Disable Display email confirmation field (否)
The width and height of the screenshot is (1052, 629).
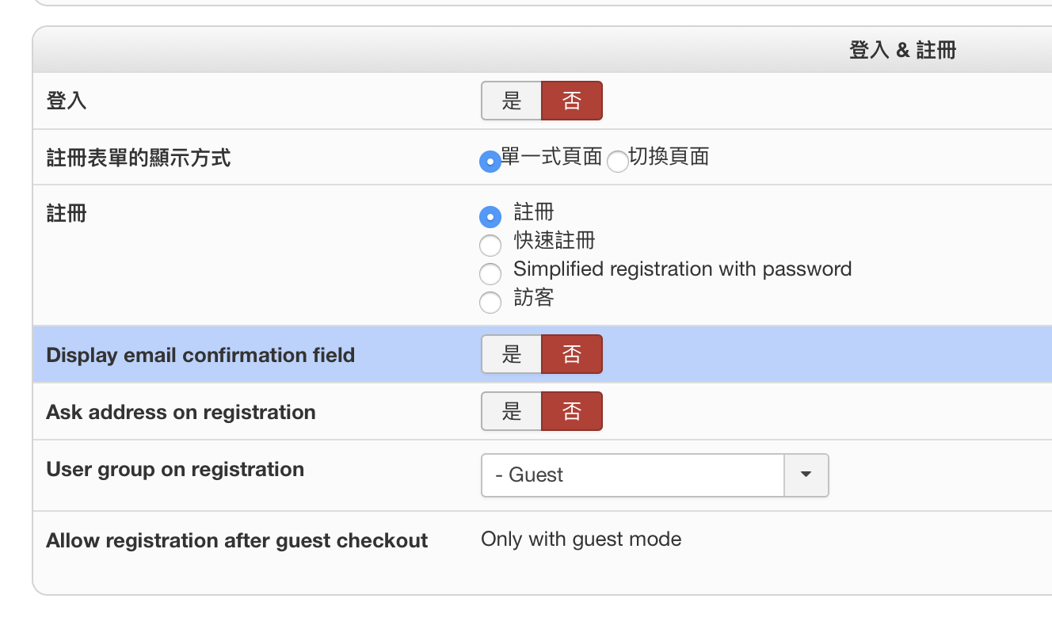tap(571, 354)
